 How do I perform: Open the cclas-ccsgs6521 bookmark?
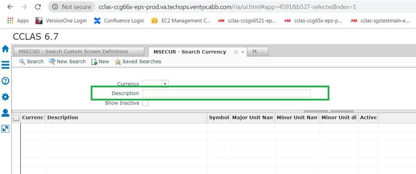point(247,21)
